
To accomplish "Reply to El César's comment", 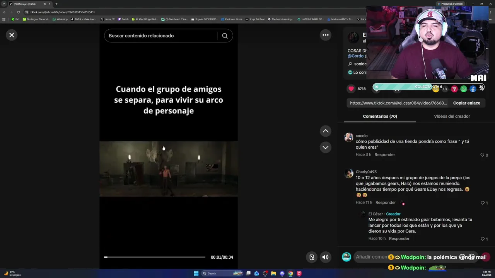I will [399, 239].
